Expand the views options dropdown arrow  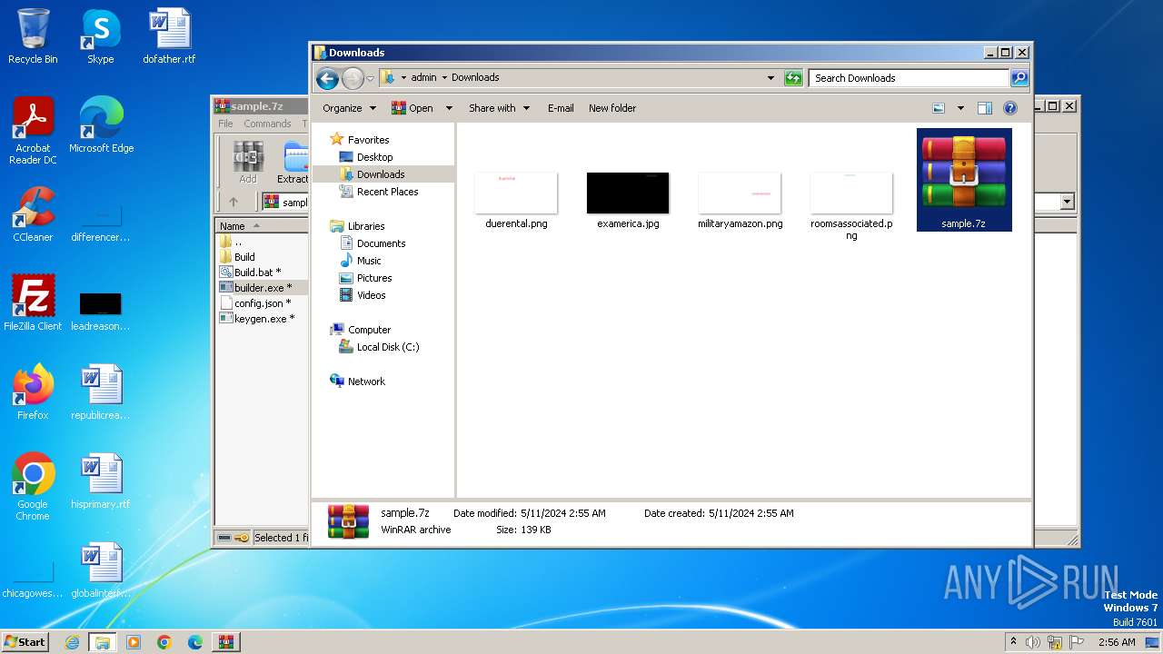coord(960,108)
